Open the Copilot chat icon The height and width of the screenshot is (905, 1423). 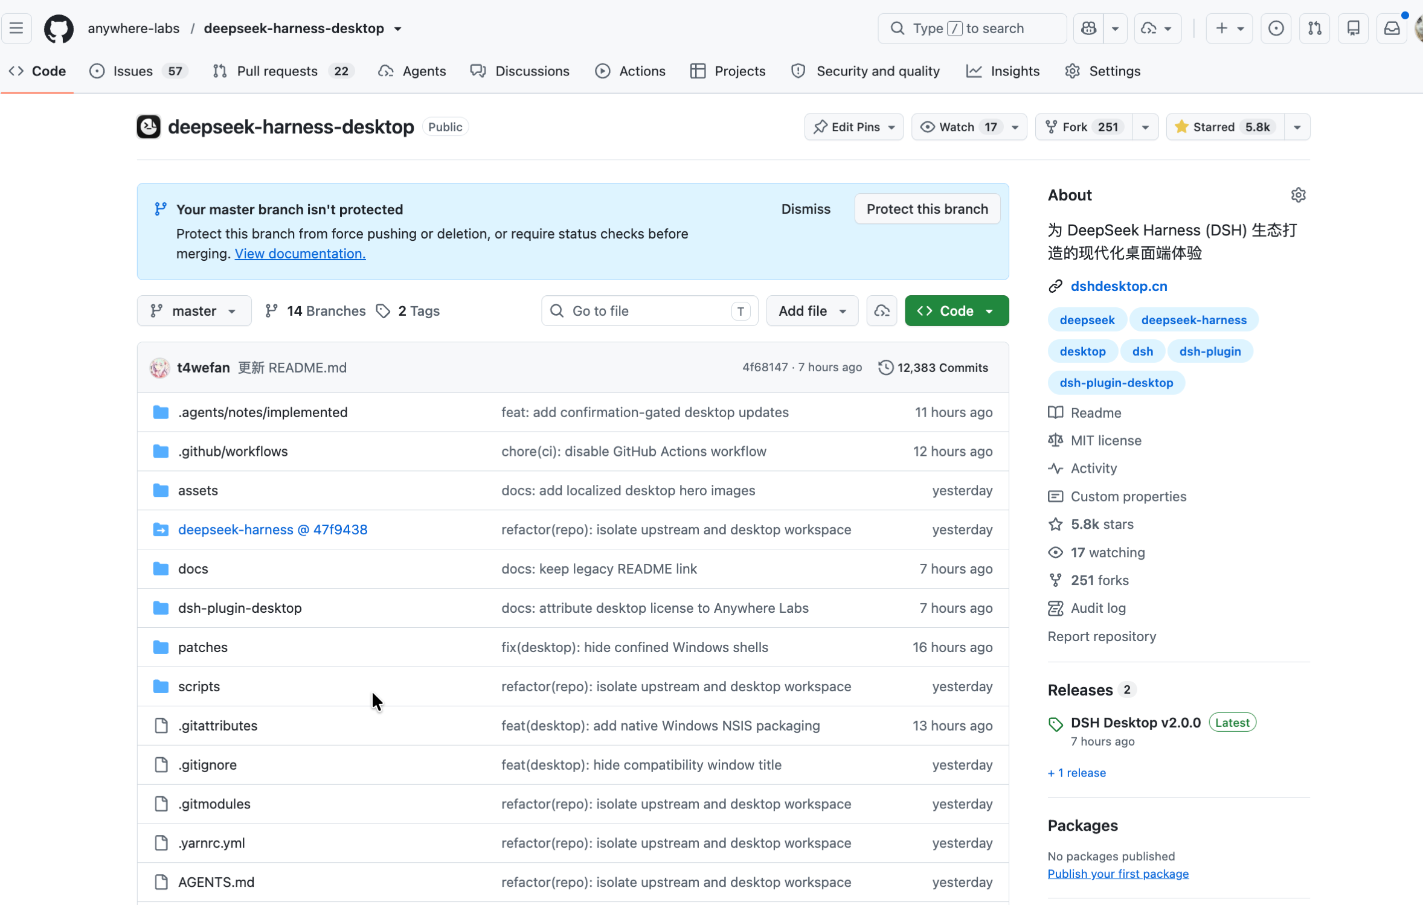click(x=1089, y=28)
